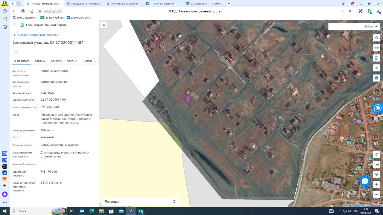Select the area selection tool on map
This screenshot has width=383, height=215.
point(376,58)
